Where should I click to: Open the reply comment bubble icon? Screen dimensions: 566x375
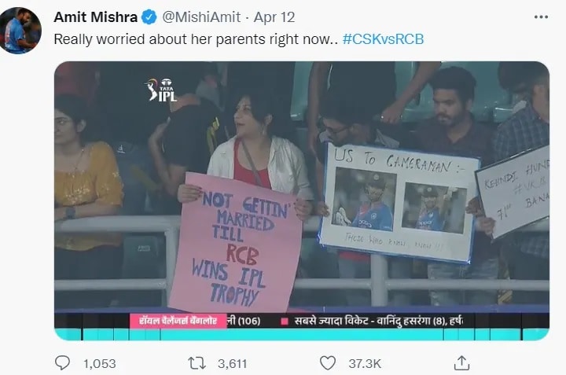click(x=62, y=362)
